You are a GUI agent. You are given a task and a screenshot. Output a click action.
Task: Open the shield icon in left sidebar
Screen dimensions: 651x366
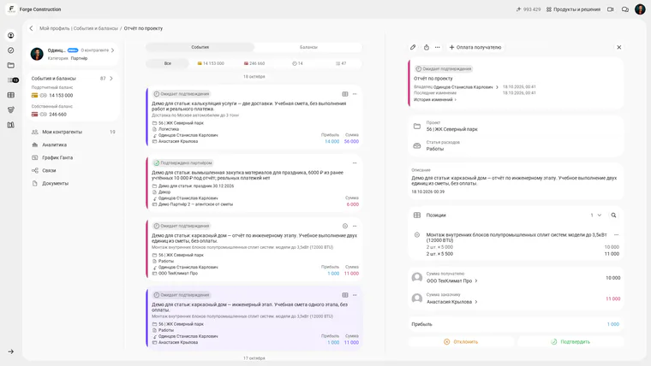[11, 109]
